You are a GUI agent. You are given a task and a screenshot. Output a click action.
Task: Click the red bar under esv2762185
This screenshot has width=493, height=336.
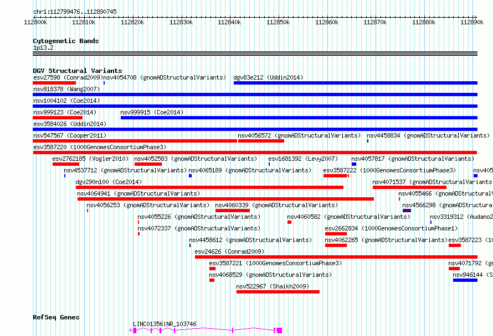tap(66, 164)
